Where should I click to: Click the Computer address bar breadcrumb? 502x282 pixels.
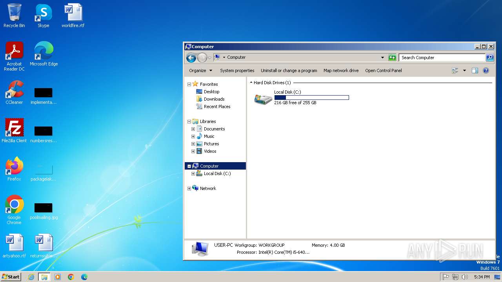pyautogui.click(x=236, y=57)
